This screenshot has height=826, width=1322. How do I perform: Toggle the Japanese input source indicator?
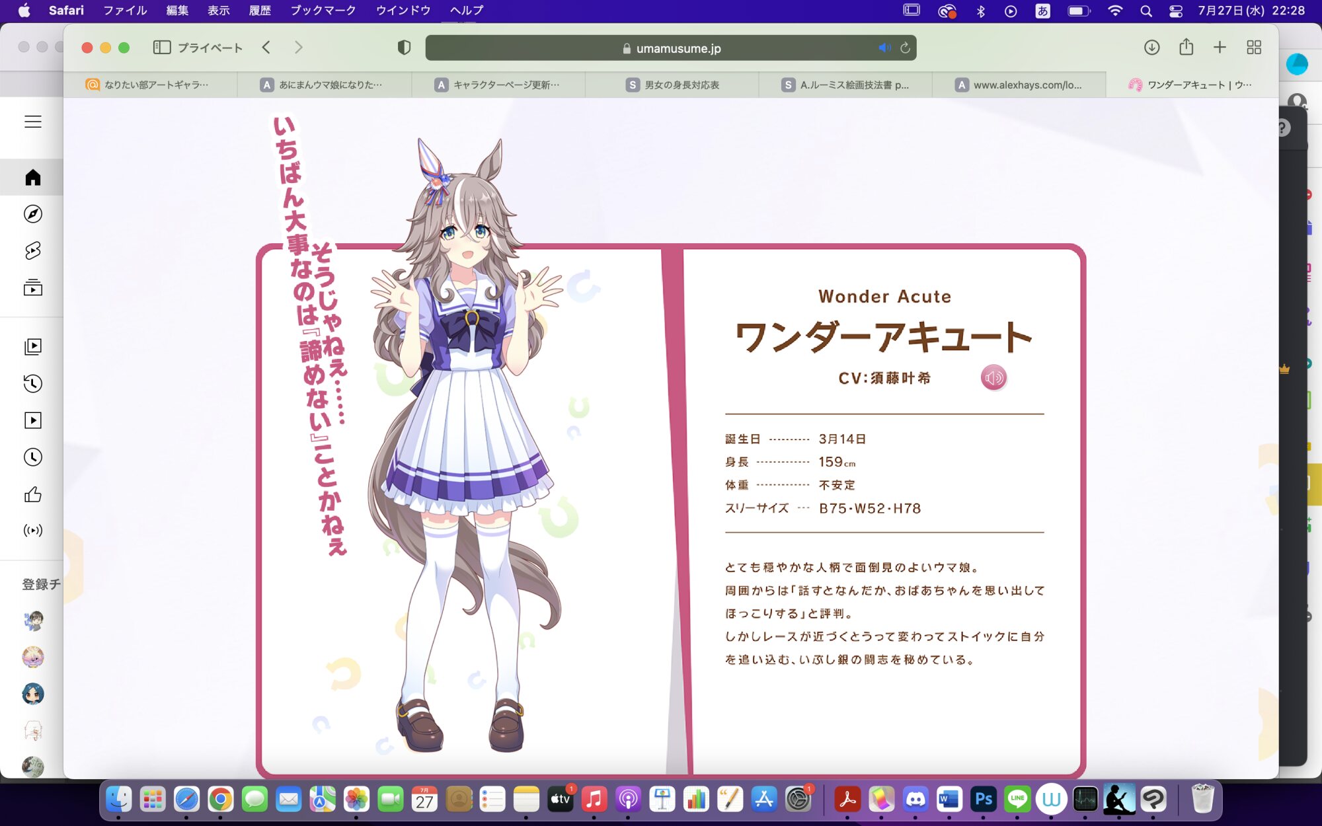[x=1042, y=11]
